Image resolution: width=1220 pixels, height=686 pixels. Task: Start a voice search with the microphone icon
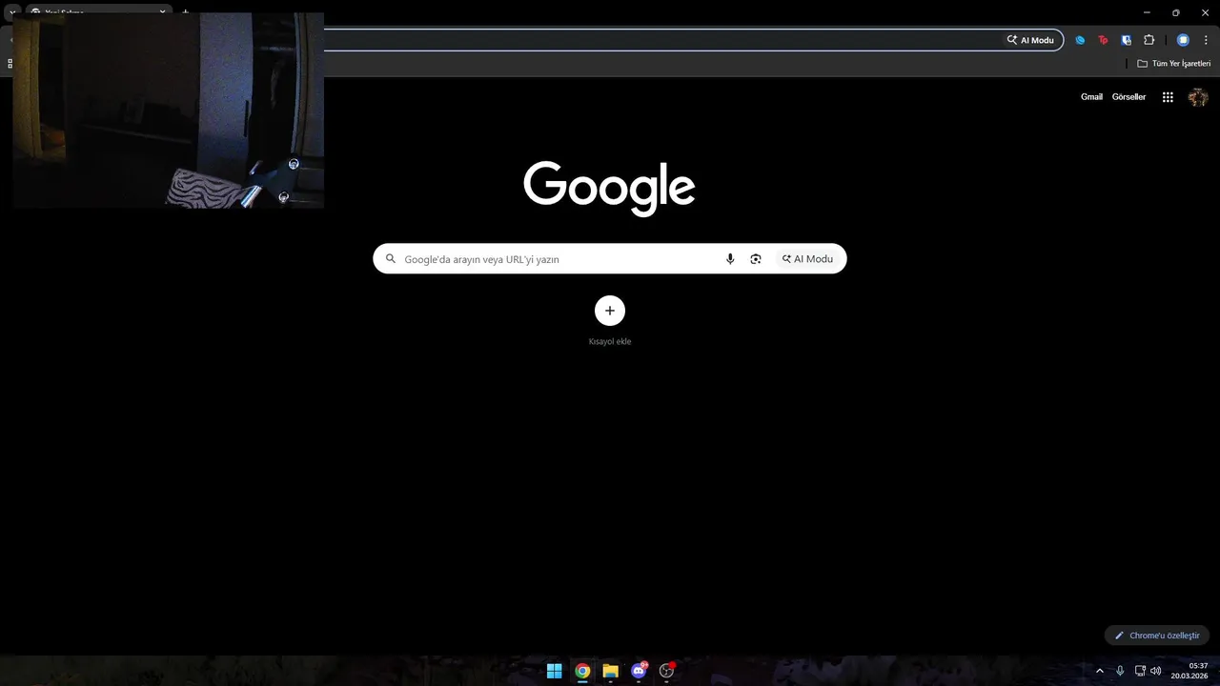[730, 259]
